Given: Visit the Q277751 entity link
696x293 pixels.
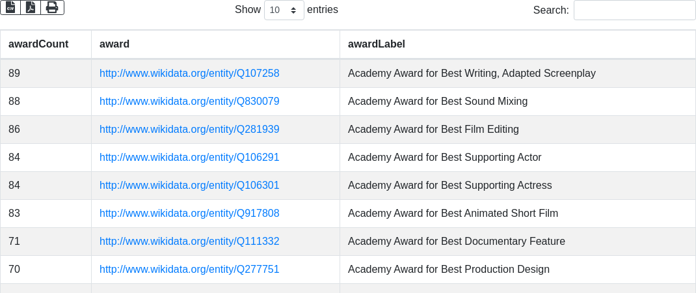Looking at the screenshot, I should point(189,270).
